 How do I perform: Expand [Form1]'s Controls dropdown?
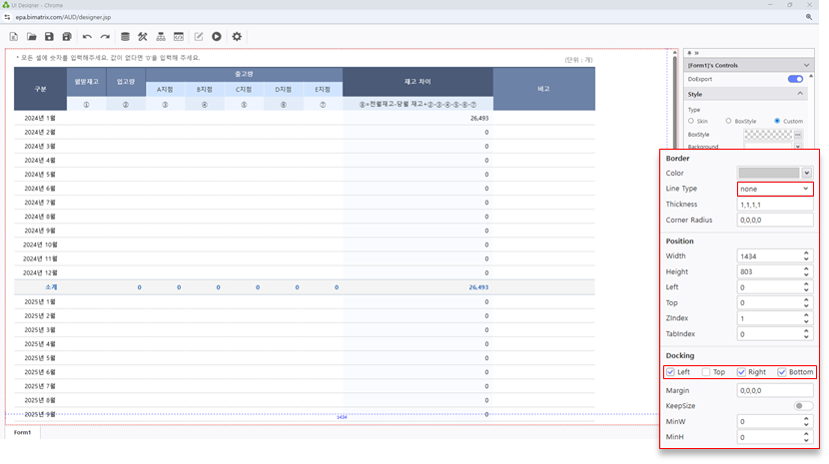[x=806, y=66]
